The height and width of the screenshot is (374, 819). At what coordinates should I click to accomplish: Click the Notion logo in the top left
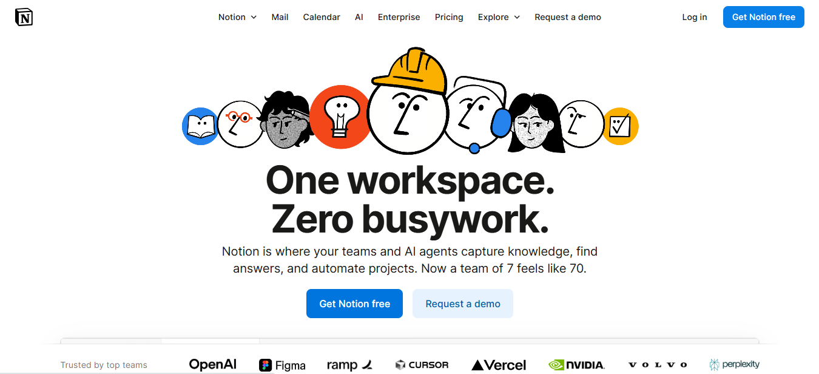24,17
